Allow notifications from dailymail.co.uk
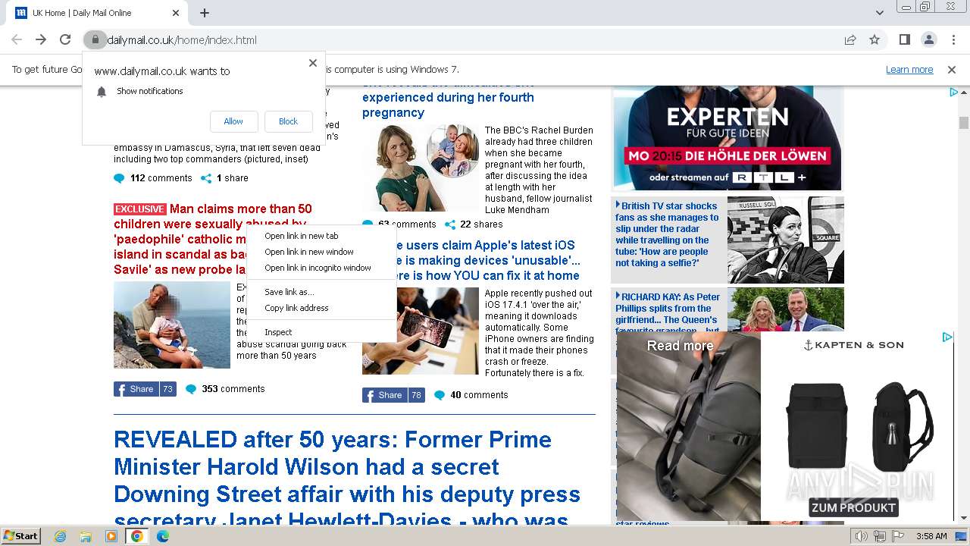Image resolution: width=970 pixels, height=546 pixels. click(233, 121)
